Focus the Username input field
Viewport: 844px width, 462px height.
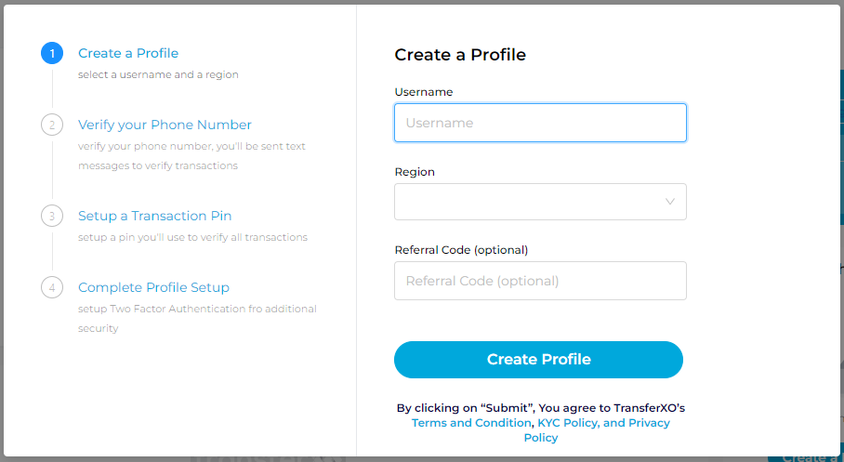coord(540,123)
